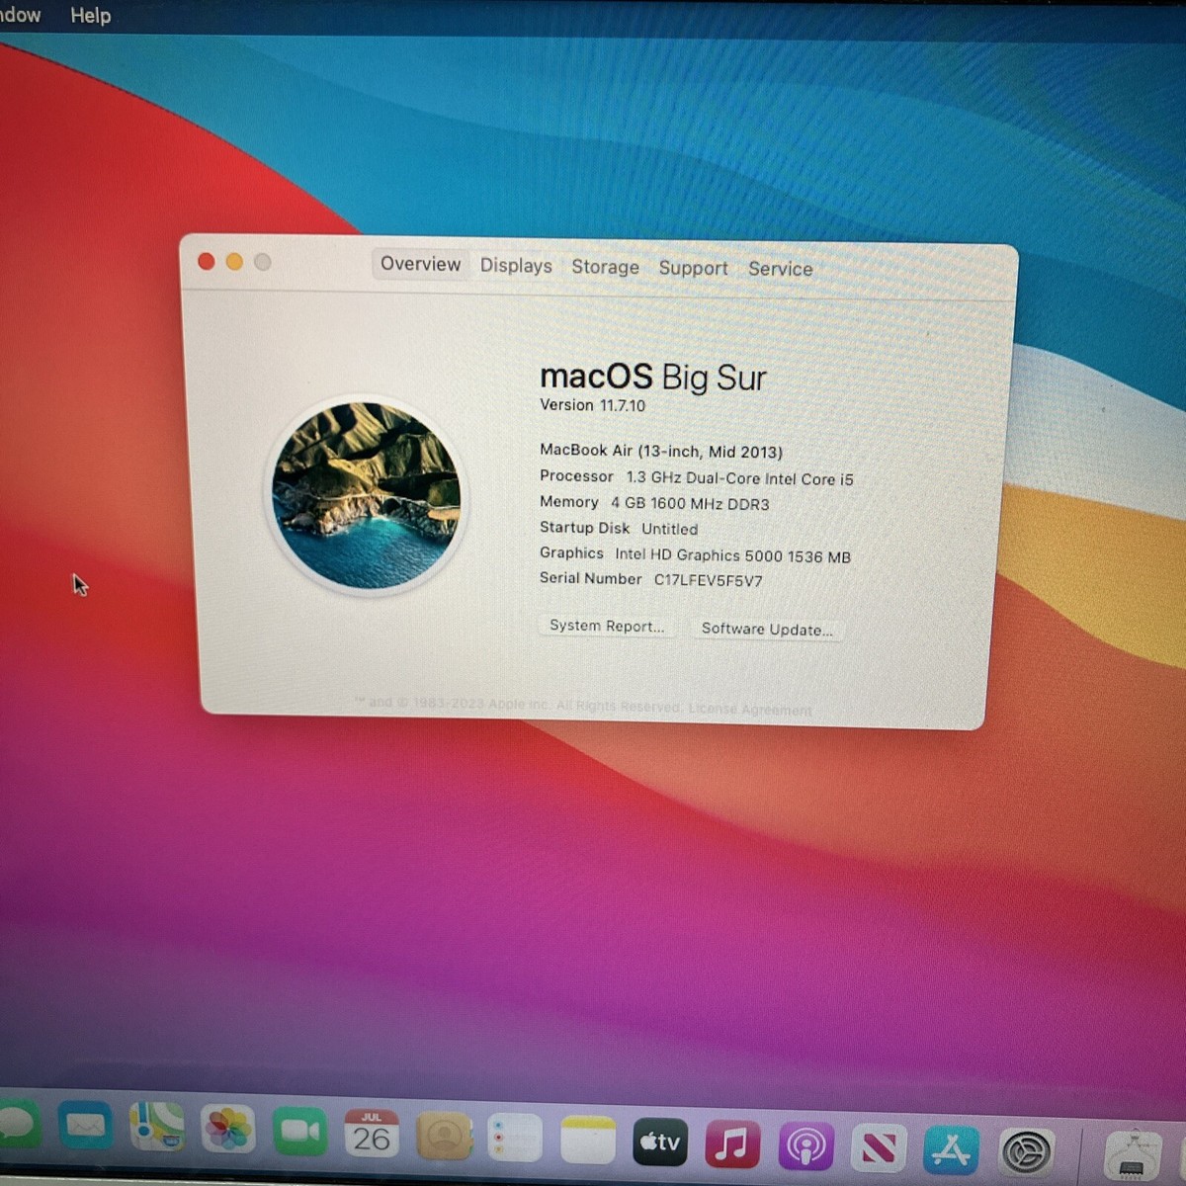Open the Notes app
The height and width of the screenshot is (1186, 1186).
pos(588,1141)
